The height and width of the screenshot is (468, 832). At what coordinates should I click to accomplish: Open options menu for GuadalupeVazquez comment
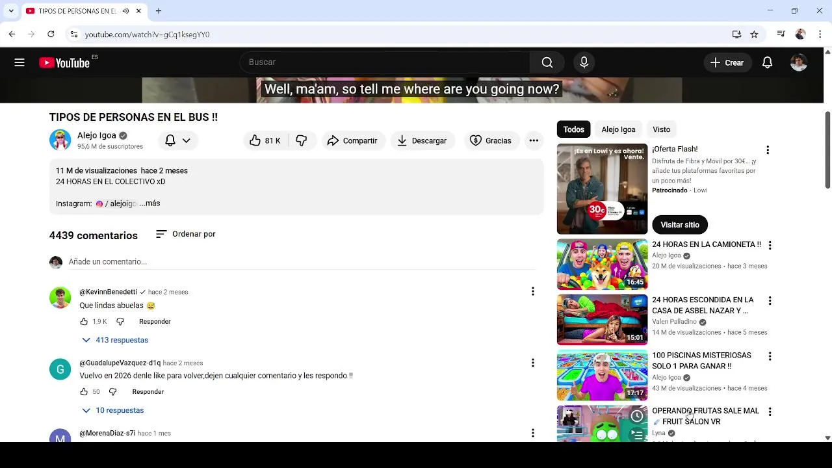(x=532, y=363)
